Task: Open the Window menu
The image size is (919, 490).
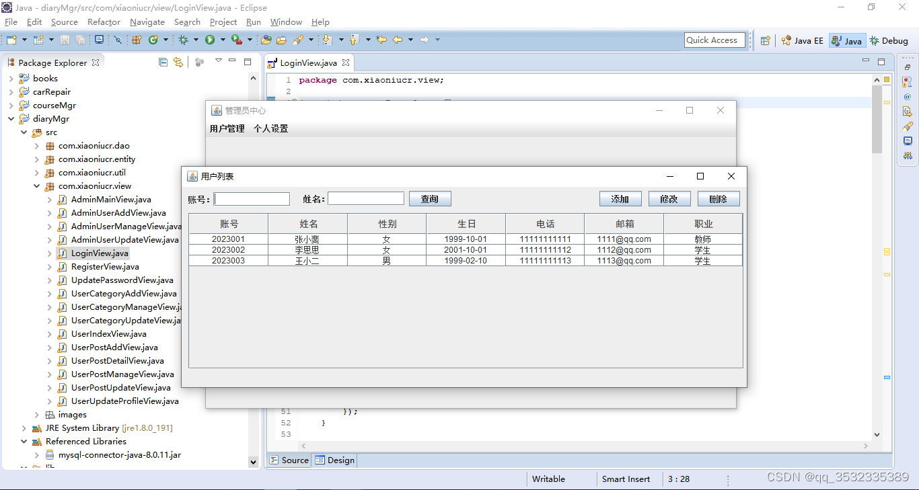Action: pyautogui.click(x=286, y=22)
